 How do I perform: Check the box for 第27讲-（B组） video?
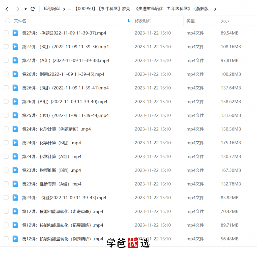[6, 47]
